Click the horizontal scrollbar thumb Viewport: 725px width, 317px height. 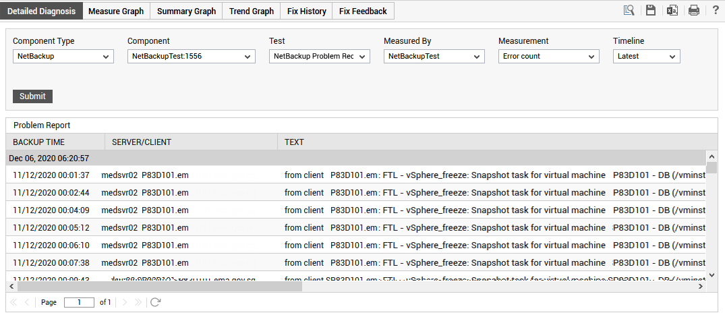pos(160,287)
